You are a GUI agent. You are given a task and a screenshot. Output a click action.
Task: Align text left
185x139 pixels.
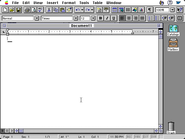click(122, 18)
